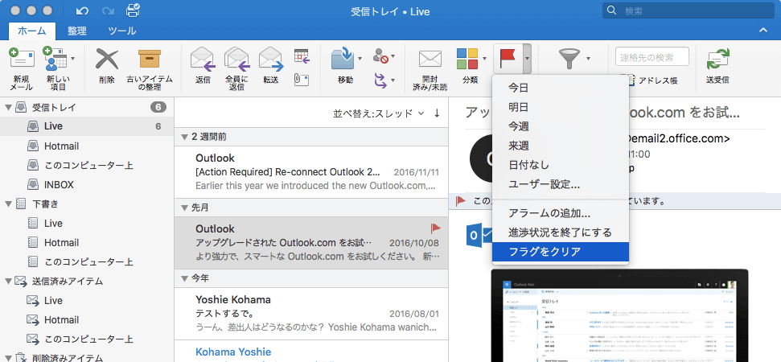
Task: Open the [Action Required] Re-connect Outlook message
Action: tap(311, 172)
